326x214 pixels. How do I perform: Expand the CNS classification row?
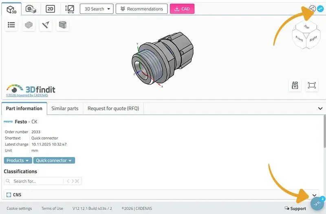point(314,195)
